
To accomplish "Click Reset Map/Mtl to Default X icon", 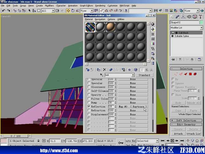I will pos(104,70).
